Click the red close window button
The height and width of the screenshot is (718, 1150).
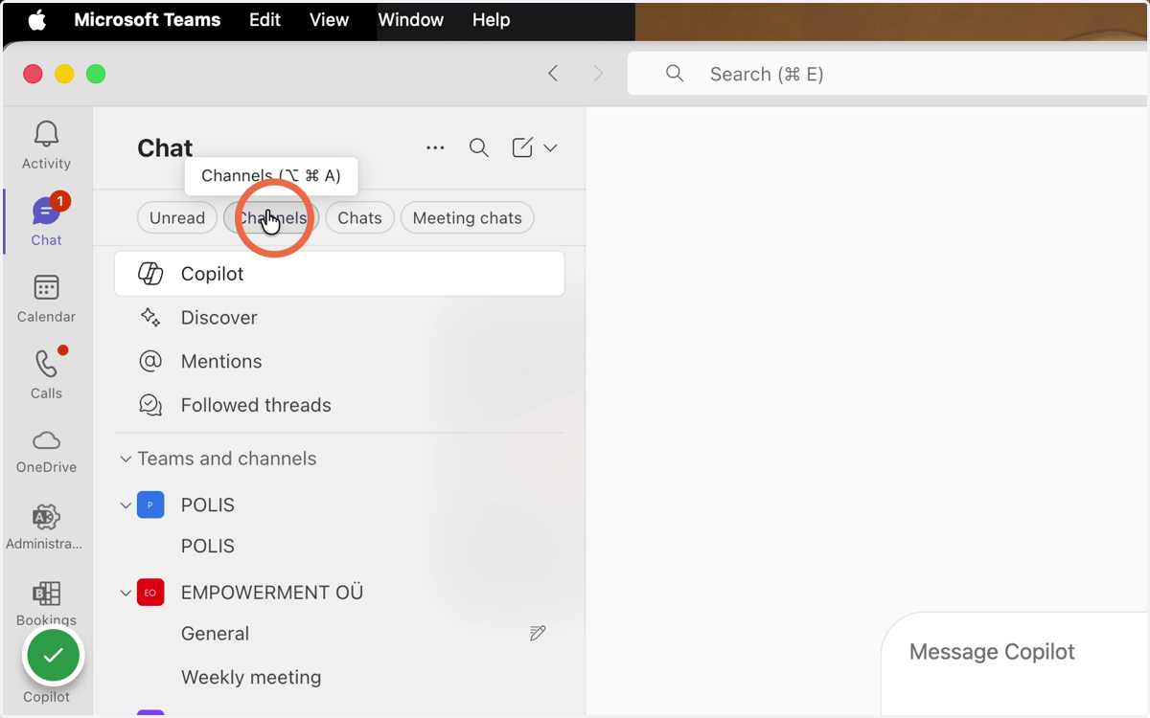(x=33, y=74)
